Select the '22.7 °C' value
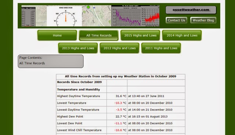 tap(121, 117)
